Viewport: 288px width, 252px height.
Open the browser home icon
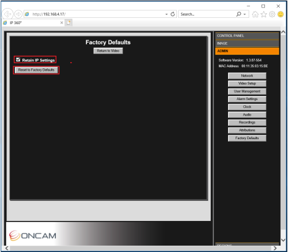point(255,14)
